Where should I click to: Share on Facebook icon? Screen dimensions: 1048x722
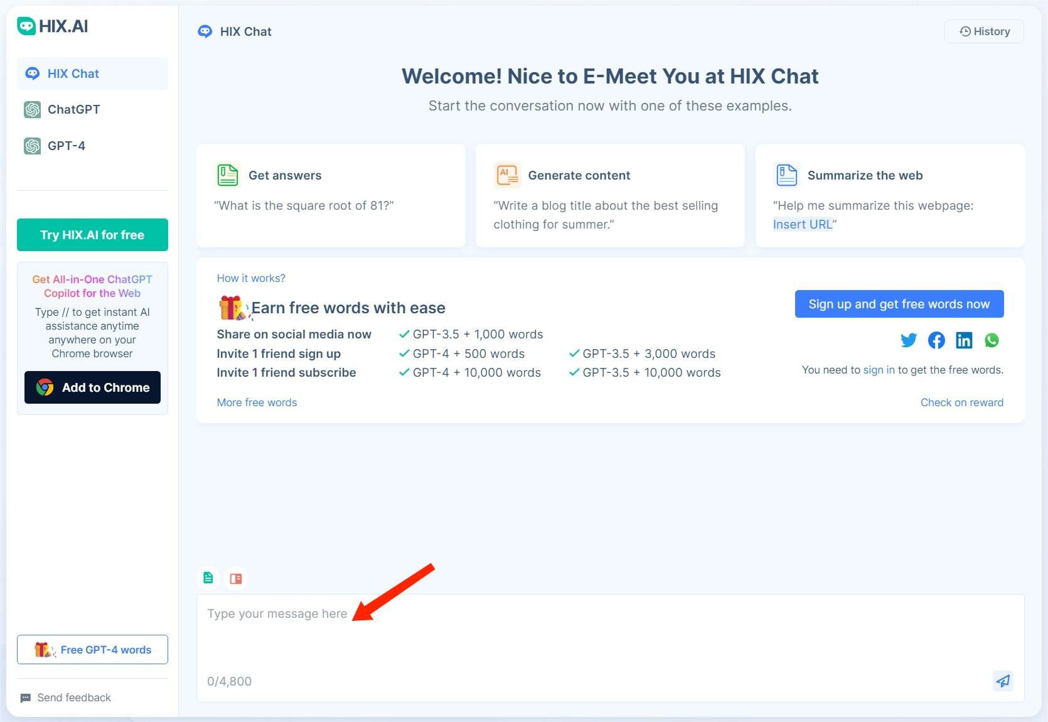pos(936,340)
